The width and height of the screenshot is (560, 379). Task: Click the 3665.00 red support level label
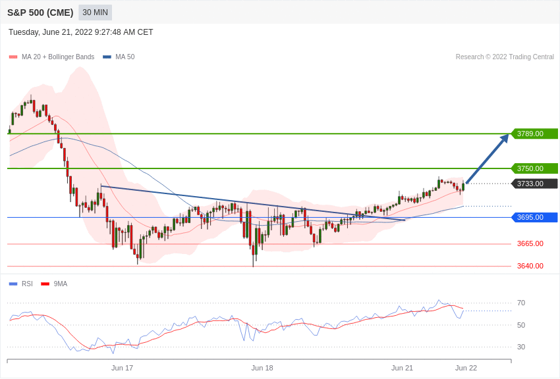pos(530,243)
